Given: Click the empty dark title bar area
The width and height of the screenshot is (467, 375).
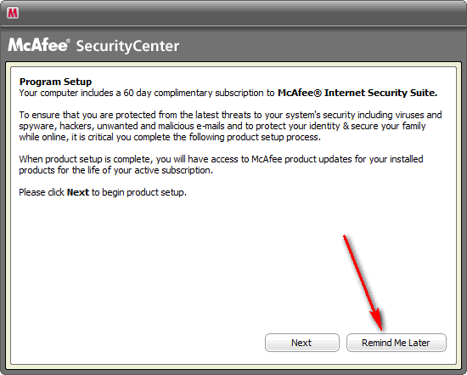Looking at the screenshot, I should [239, 13].
